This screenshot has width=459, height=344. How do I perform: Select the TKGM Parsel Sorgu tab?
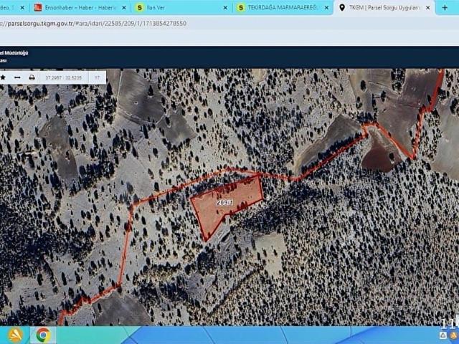(x=384, y=8)
